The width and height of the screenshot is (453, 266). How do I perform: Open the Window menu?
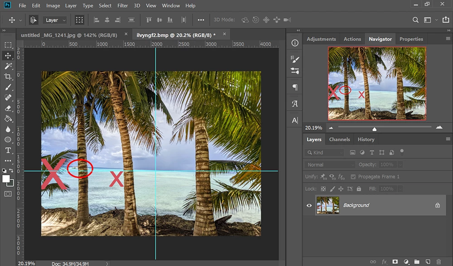[x=171, y=5]
